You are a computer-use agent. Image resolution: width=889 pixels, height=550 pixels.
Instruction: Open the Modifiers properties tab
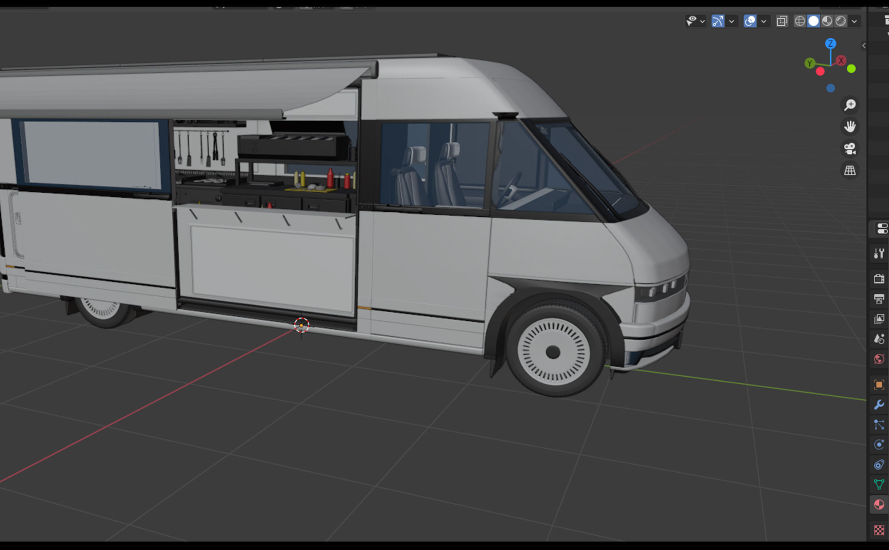click(879, 404)
